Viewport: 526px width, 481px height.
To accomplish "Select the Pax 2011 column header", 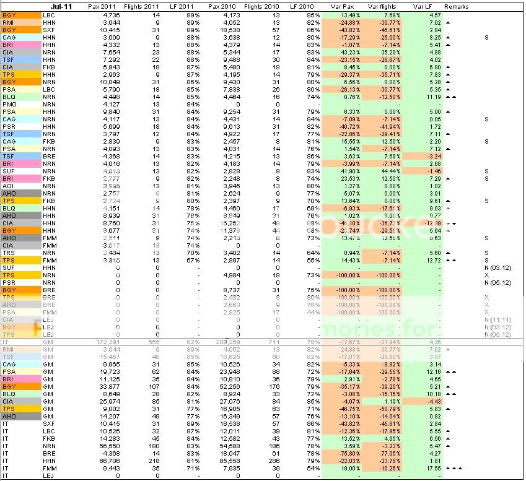I will (x=102, y=6).
